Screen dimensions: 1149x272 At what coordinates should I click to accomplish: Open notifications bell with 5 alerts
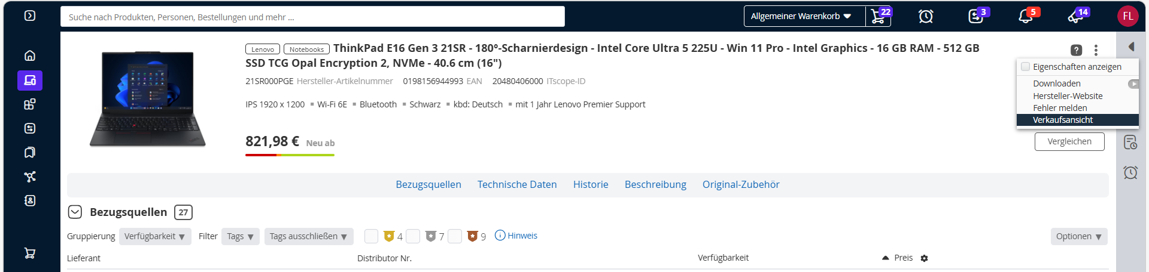coord(1026,17)
